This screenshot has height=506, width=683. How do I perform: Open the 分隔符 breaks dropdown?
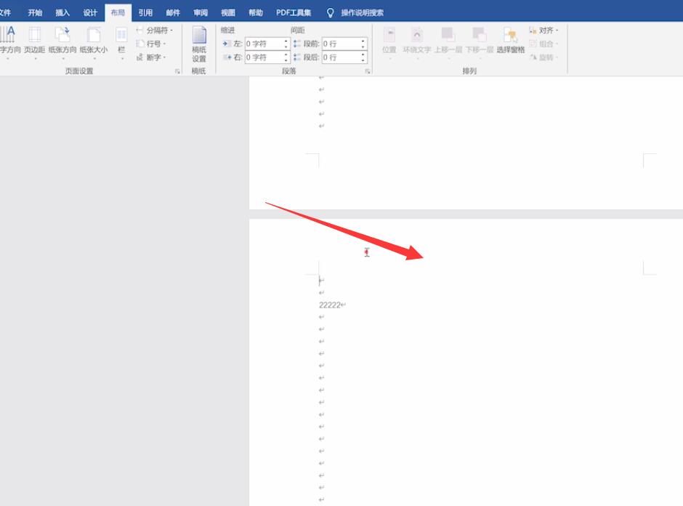pyautogui.click(x=155, y=30)
